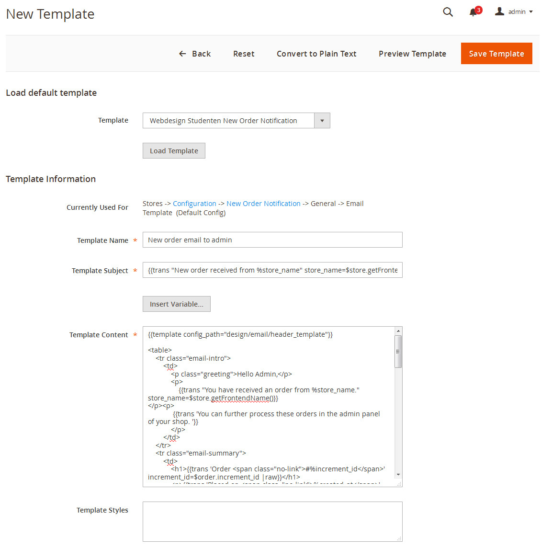Click the Template dropdown arrow button
Screen dimensions: 541x548
[322, 121]
